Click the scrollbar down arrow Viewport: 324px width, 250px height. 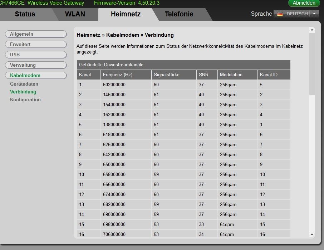[x=312, y=234]
